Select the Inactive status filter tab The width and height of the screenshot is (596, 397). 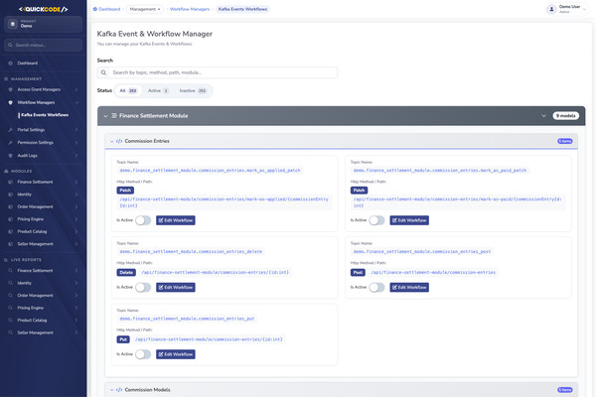(x=193, y=90)
